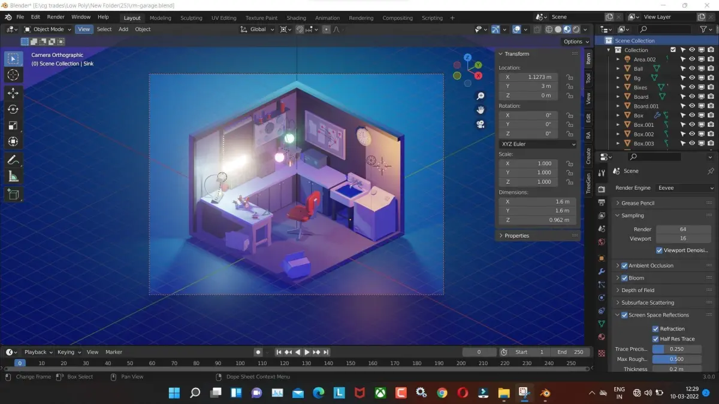Open the Add menu in viewport header

(123, 29)
